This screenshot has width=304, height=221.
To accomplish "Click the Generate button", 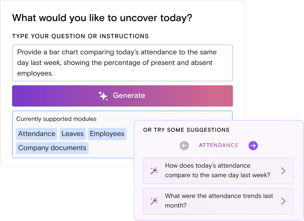I will [122, 96].
